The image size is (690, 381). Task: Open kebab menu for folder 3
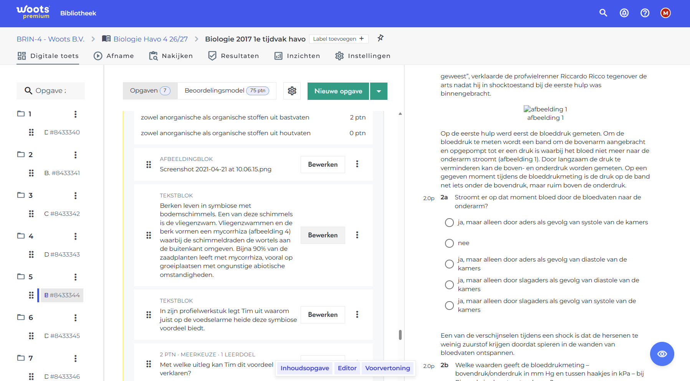[75, 195]
